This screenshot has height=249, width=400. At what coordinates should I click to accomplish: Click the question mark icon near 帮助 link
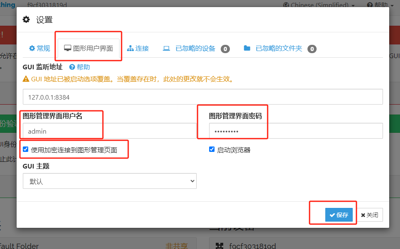72,67
